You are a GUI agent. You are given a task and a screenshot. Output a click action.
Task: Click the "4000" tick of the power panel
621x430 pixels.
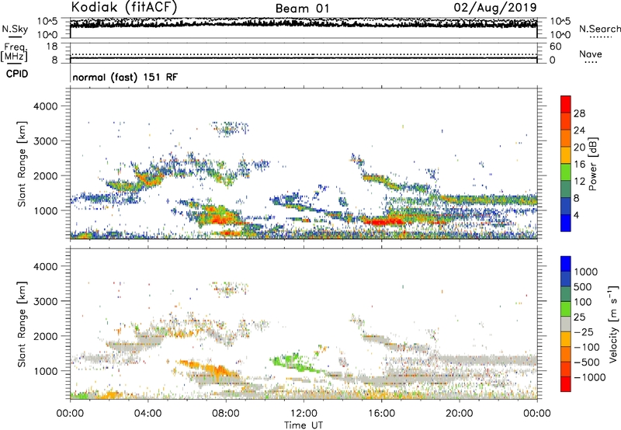pyautogui.click(x=45, y=106)
